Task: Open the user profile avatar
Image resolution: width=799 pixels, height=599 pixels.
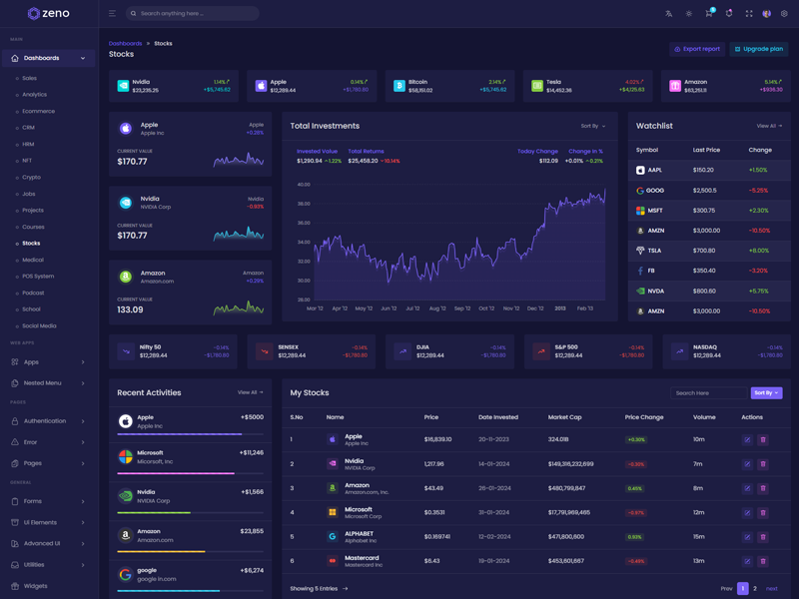Action: (x=766, y=14)
